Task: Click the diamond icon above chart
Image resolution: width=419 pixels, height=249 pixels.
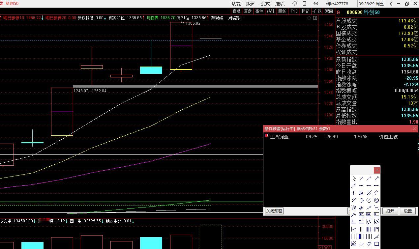Action: click(309, 18)
